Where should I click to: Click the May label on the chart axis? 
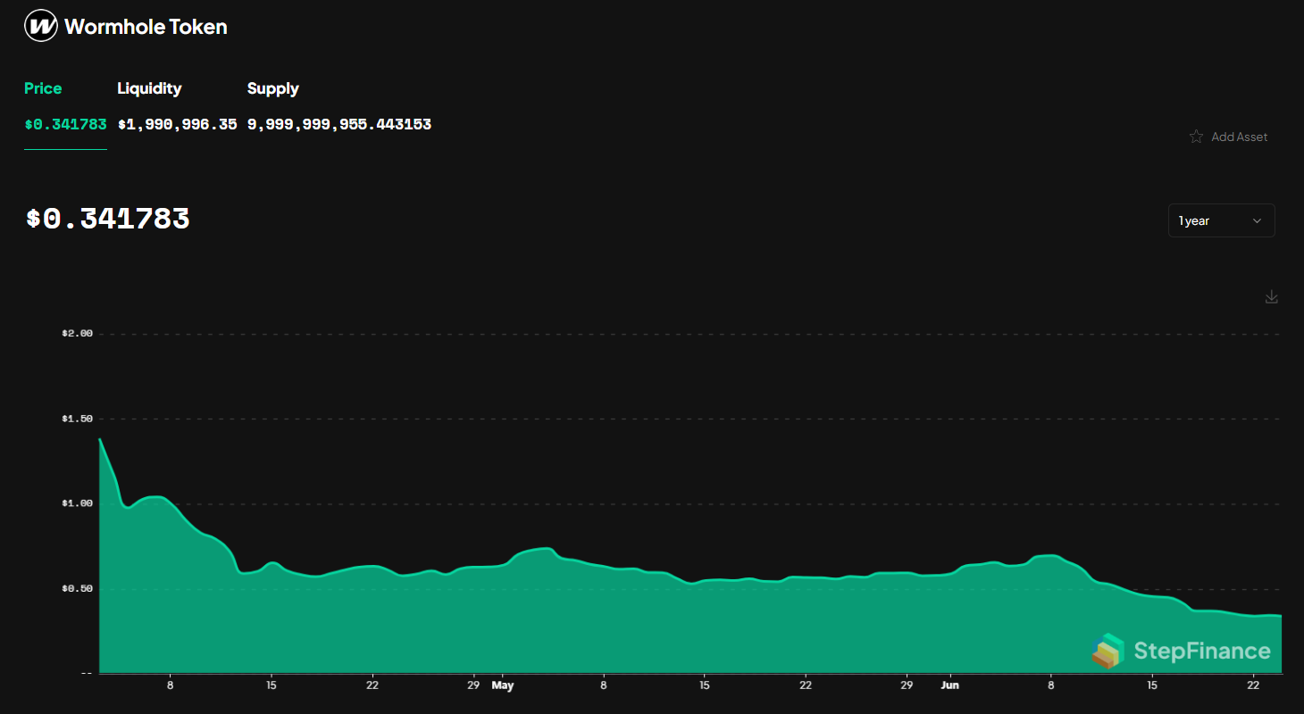[503, 685]
